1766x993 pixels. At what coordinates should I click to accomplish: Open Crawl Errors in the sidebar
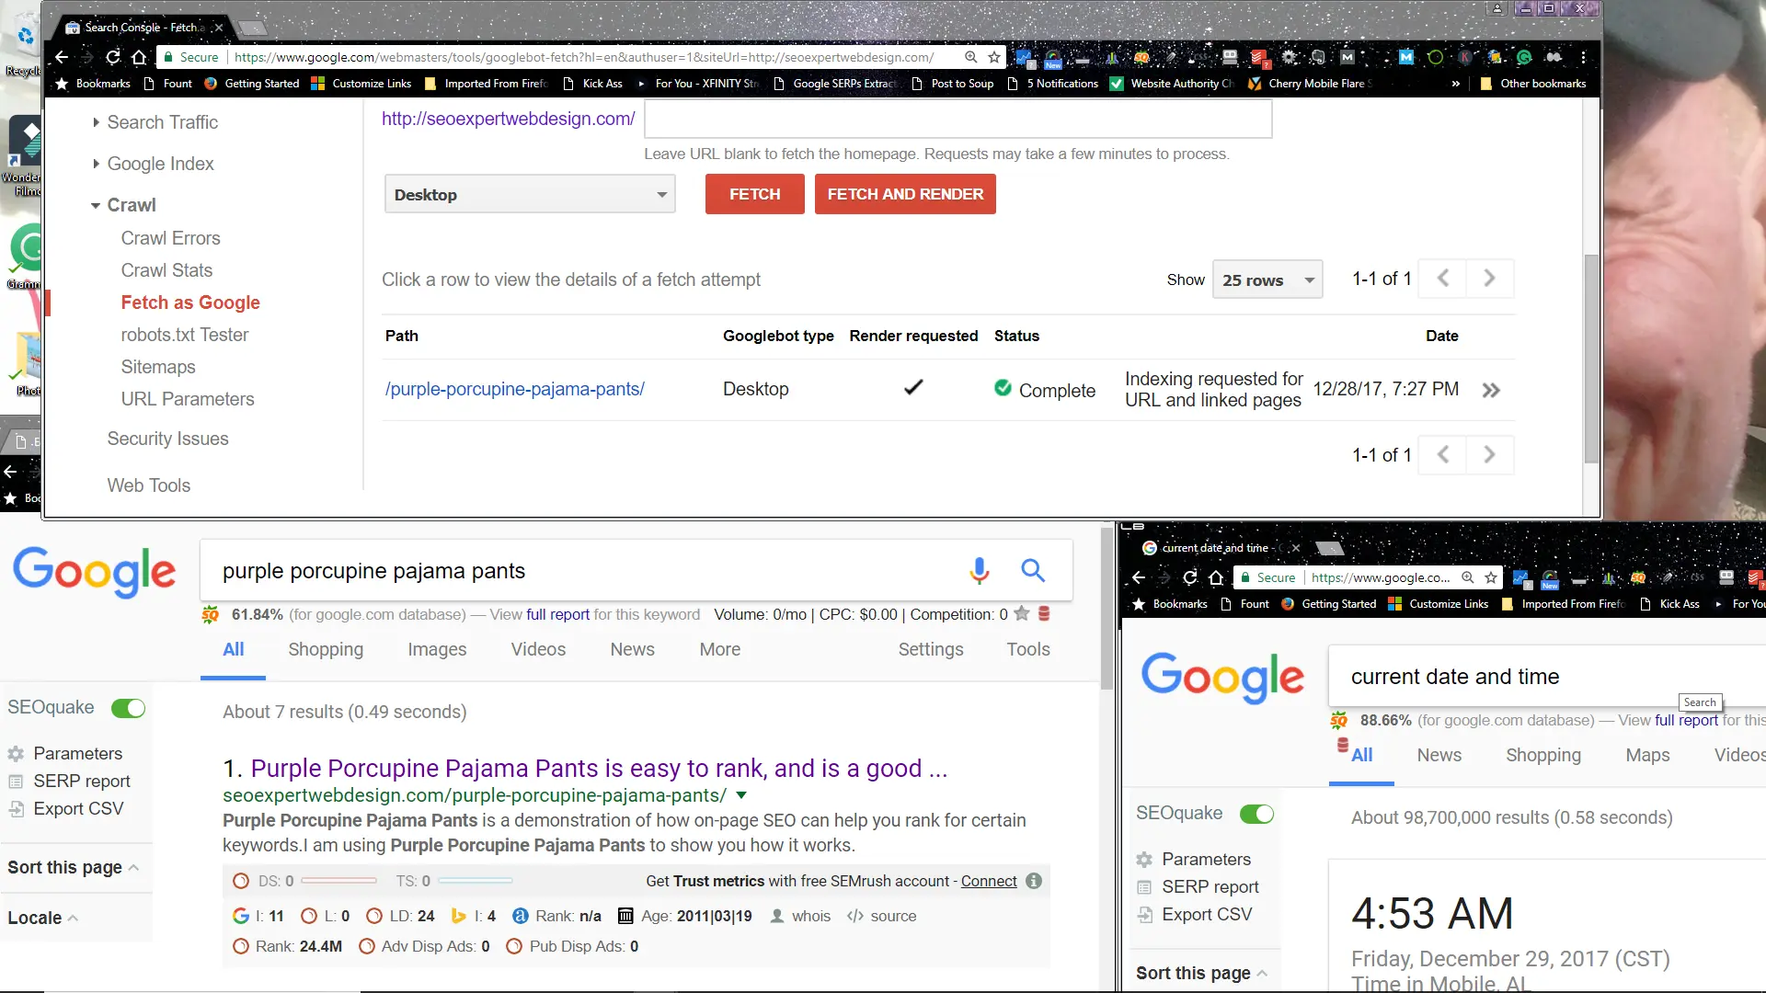(170, 238)
